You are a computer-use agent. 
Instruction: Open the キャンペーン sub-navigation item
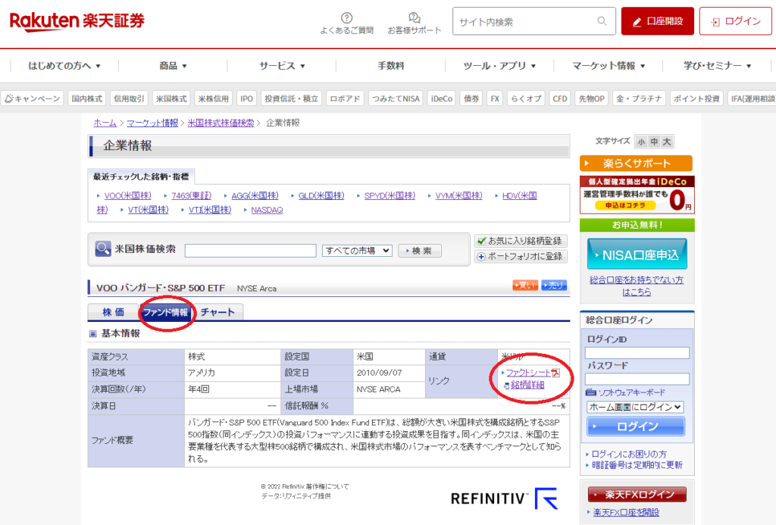point(32,98)
